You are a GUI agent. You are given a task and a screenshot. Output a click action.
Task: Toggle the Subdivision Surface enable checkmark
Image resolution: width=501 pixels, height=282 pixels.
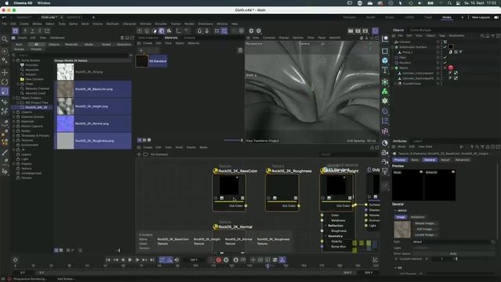click(445, 47)
